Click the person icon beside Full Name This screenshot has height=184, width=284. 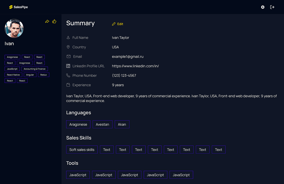68,38
